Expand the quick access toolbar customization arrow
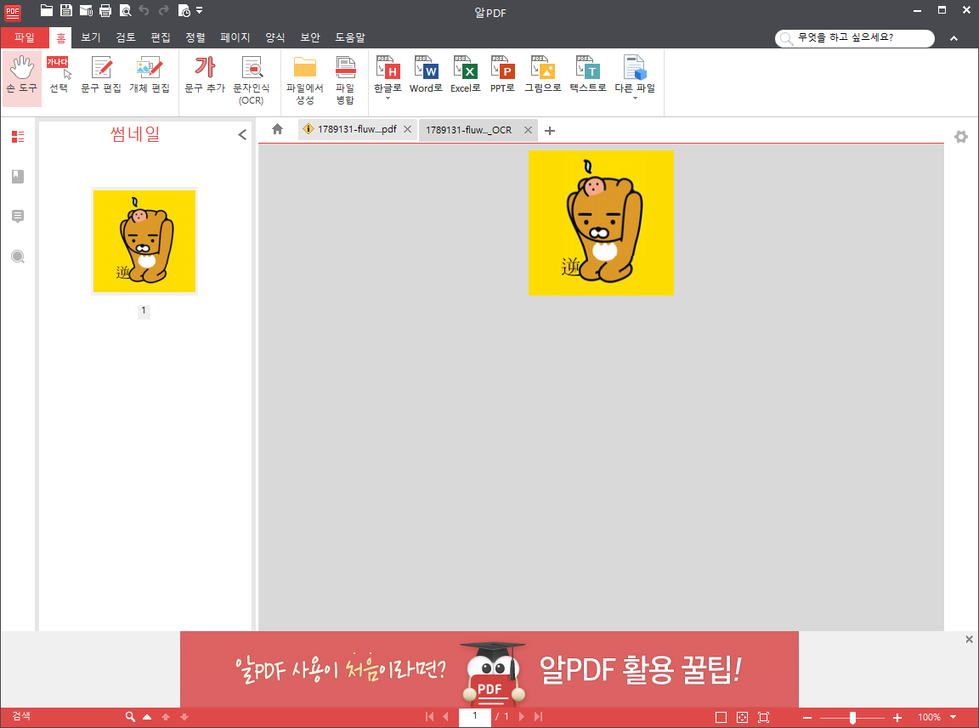The height and width of the screenshot is (728, 979). [x=199, y=10]
